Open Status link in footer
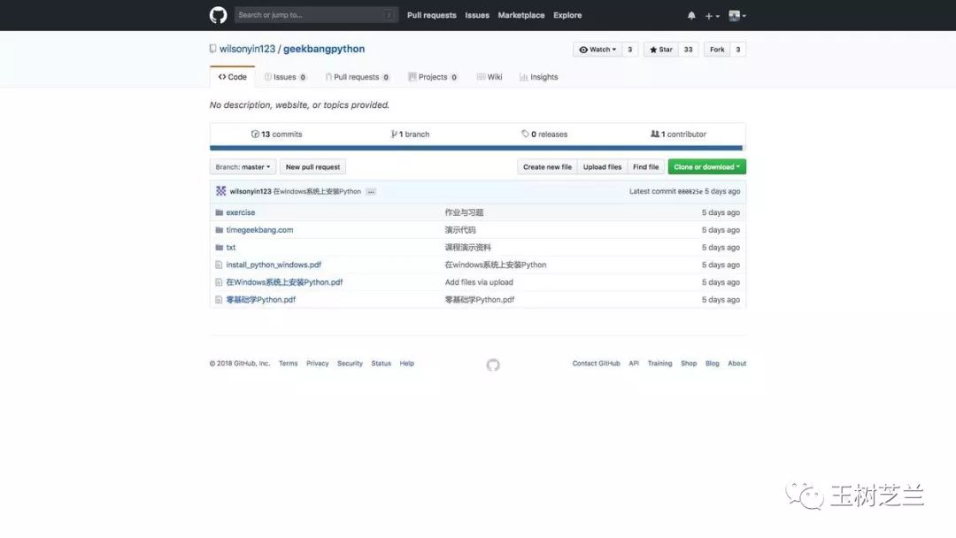Screen dimensions: 956x538 [381, 363]
